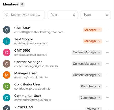Select the teal T avatar for Test Google
The height and width of the screenshot is (110, 114).
(x=7, y=41)
